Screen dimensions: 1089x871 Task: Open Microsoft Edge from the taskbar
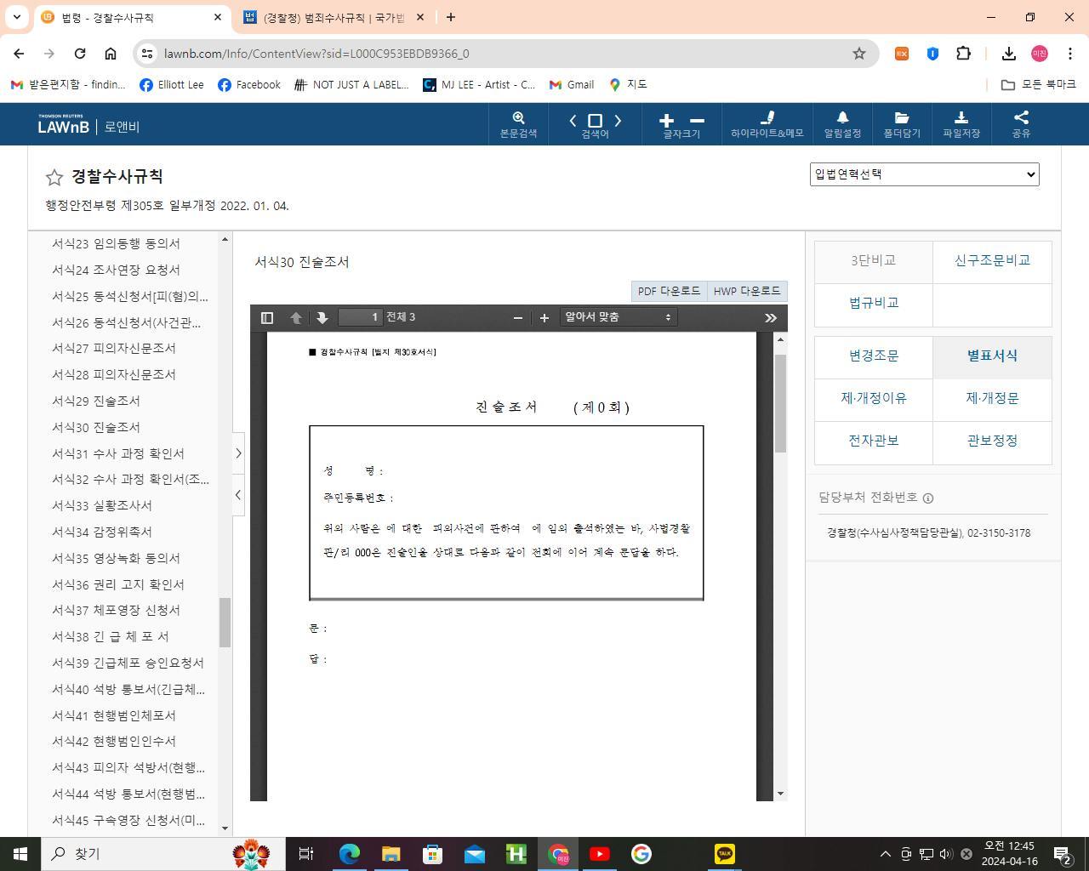point(349,853)
